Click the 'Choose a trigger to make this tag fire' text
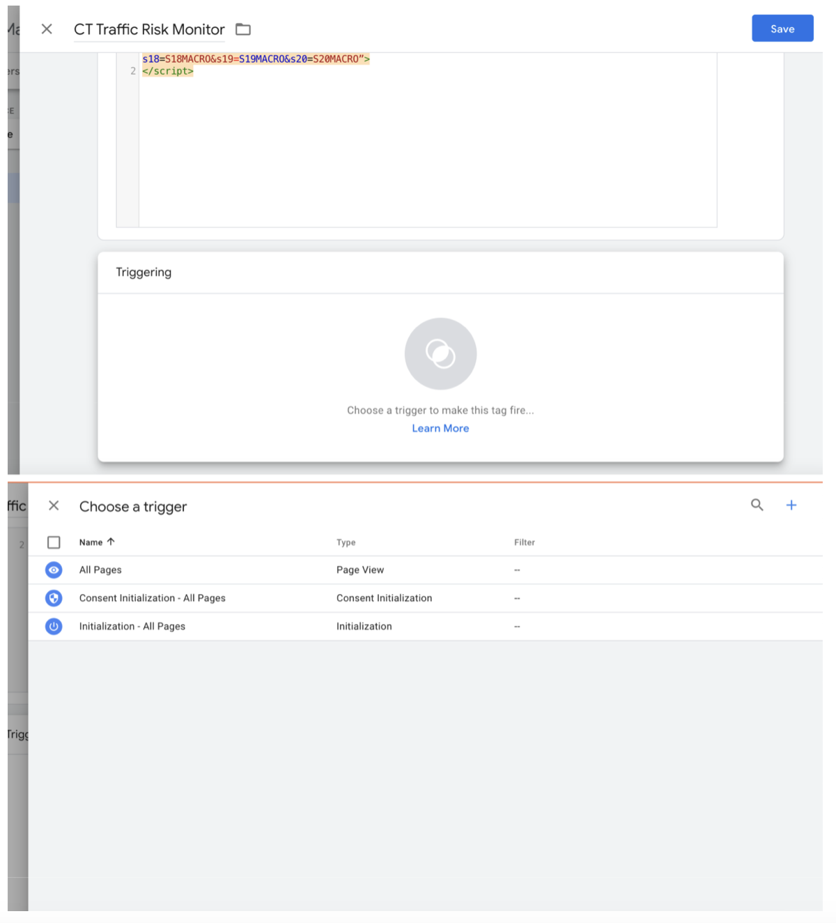Viewport: 836px width, 923px height. click(x=440, y=411)
